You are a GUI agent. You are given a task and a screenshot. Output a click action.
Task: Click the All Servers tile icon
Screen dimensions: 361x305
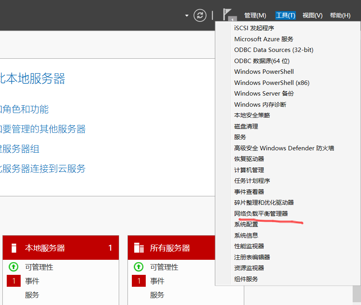point(139,248)
